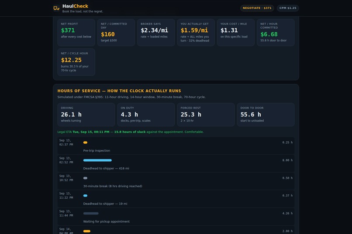Click the blue Deadhead 416 mi duration bar
The width and height of the screenshot is (352, 234).
click(97, 160)
